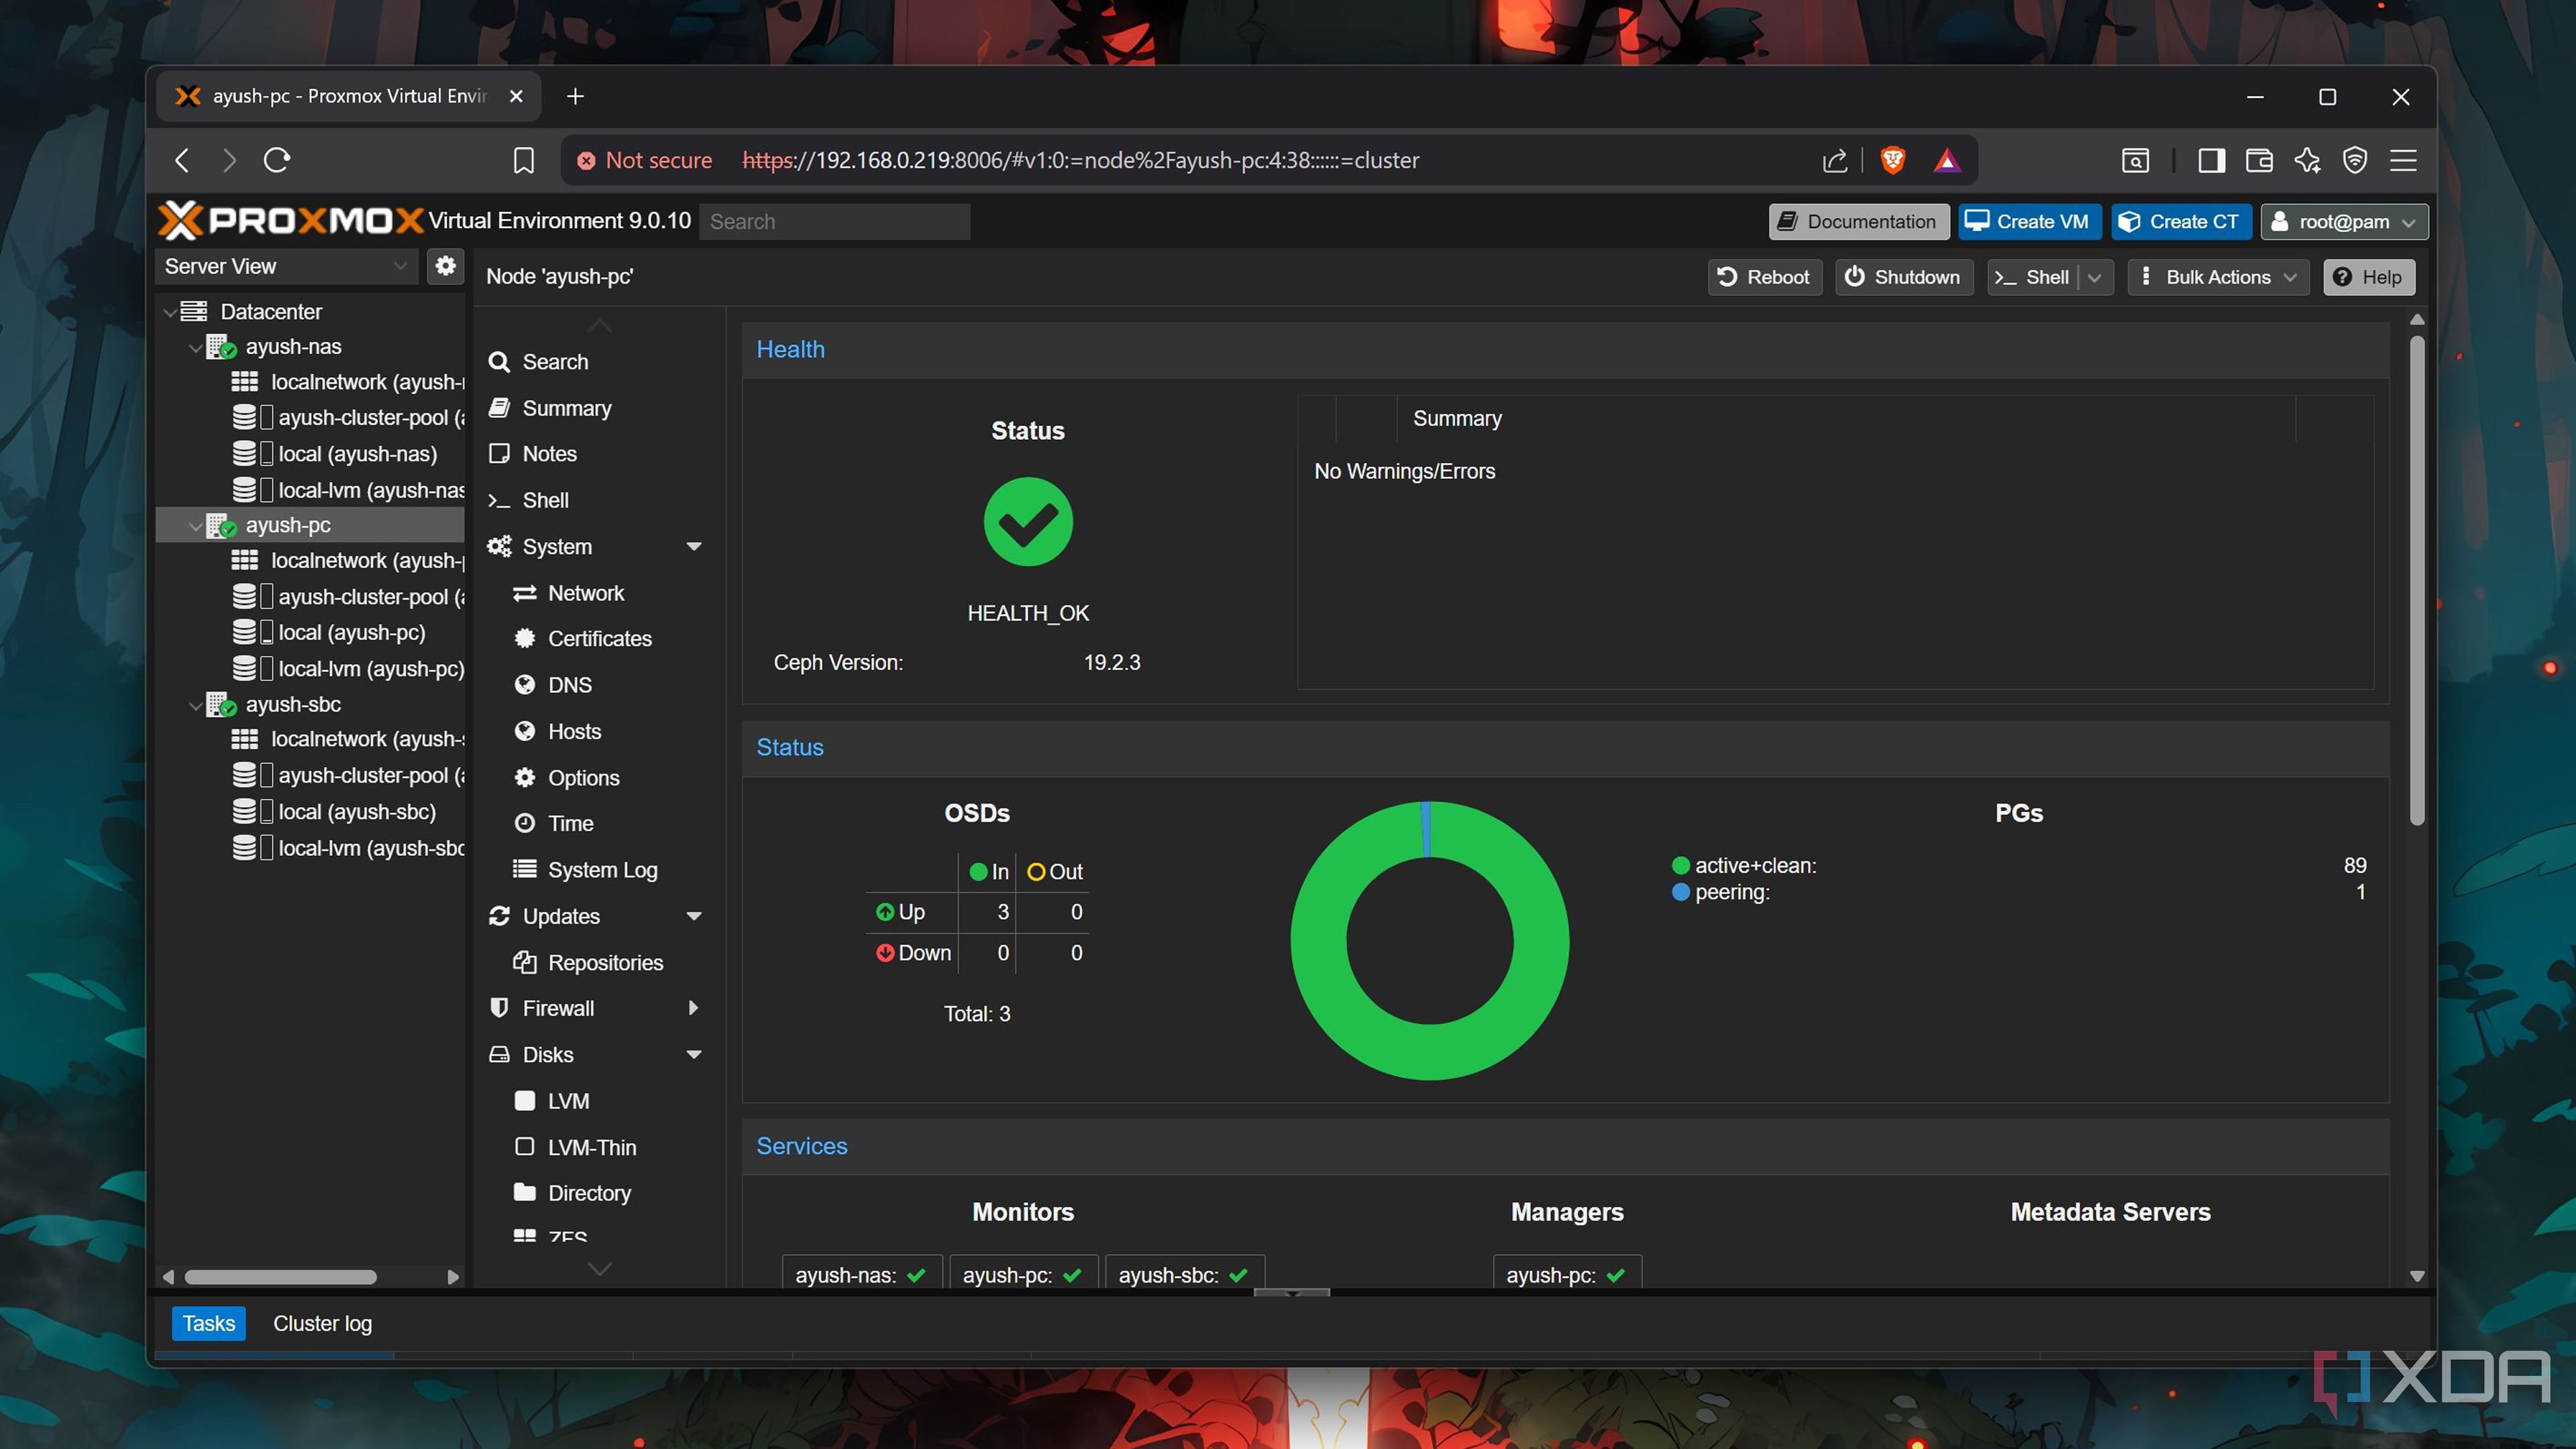Collapse the System menu section
The image size is (2576, 1449).
coord(694,547)
